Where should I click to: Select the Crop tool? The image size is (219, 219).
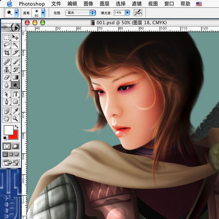click(6, 53)
